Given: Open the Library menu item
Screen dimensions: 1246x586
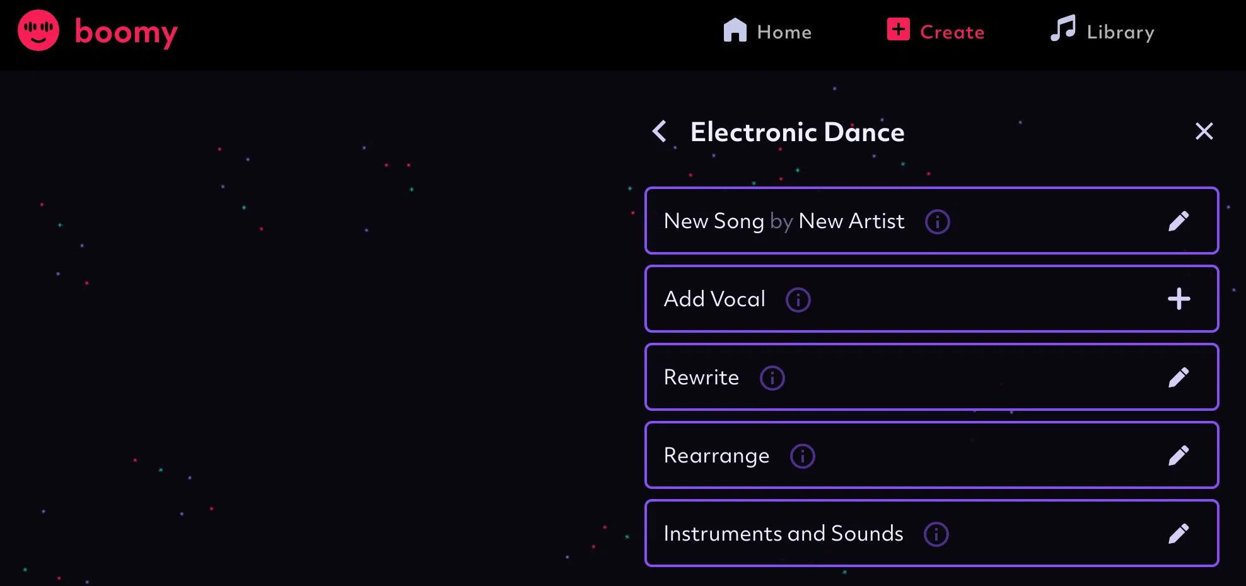Looking at the screenshot, I should click(x=1102, y=31).
